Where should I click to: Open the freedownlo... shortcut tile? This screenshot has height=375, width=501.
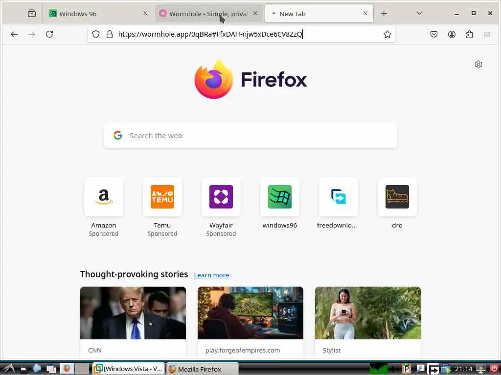339,204
